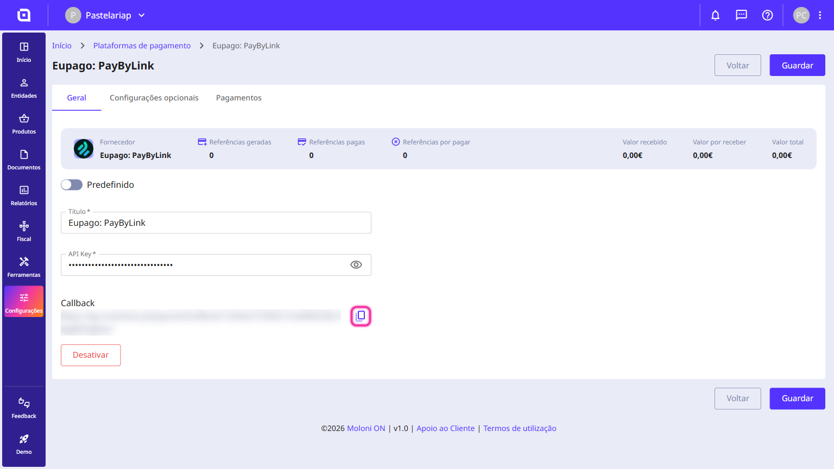
Task: Toggle the Predefinido switch
Action: [72, 185]
